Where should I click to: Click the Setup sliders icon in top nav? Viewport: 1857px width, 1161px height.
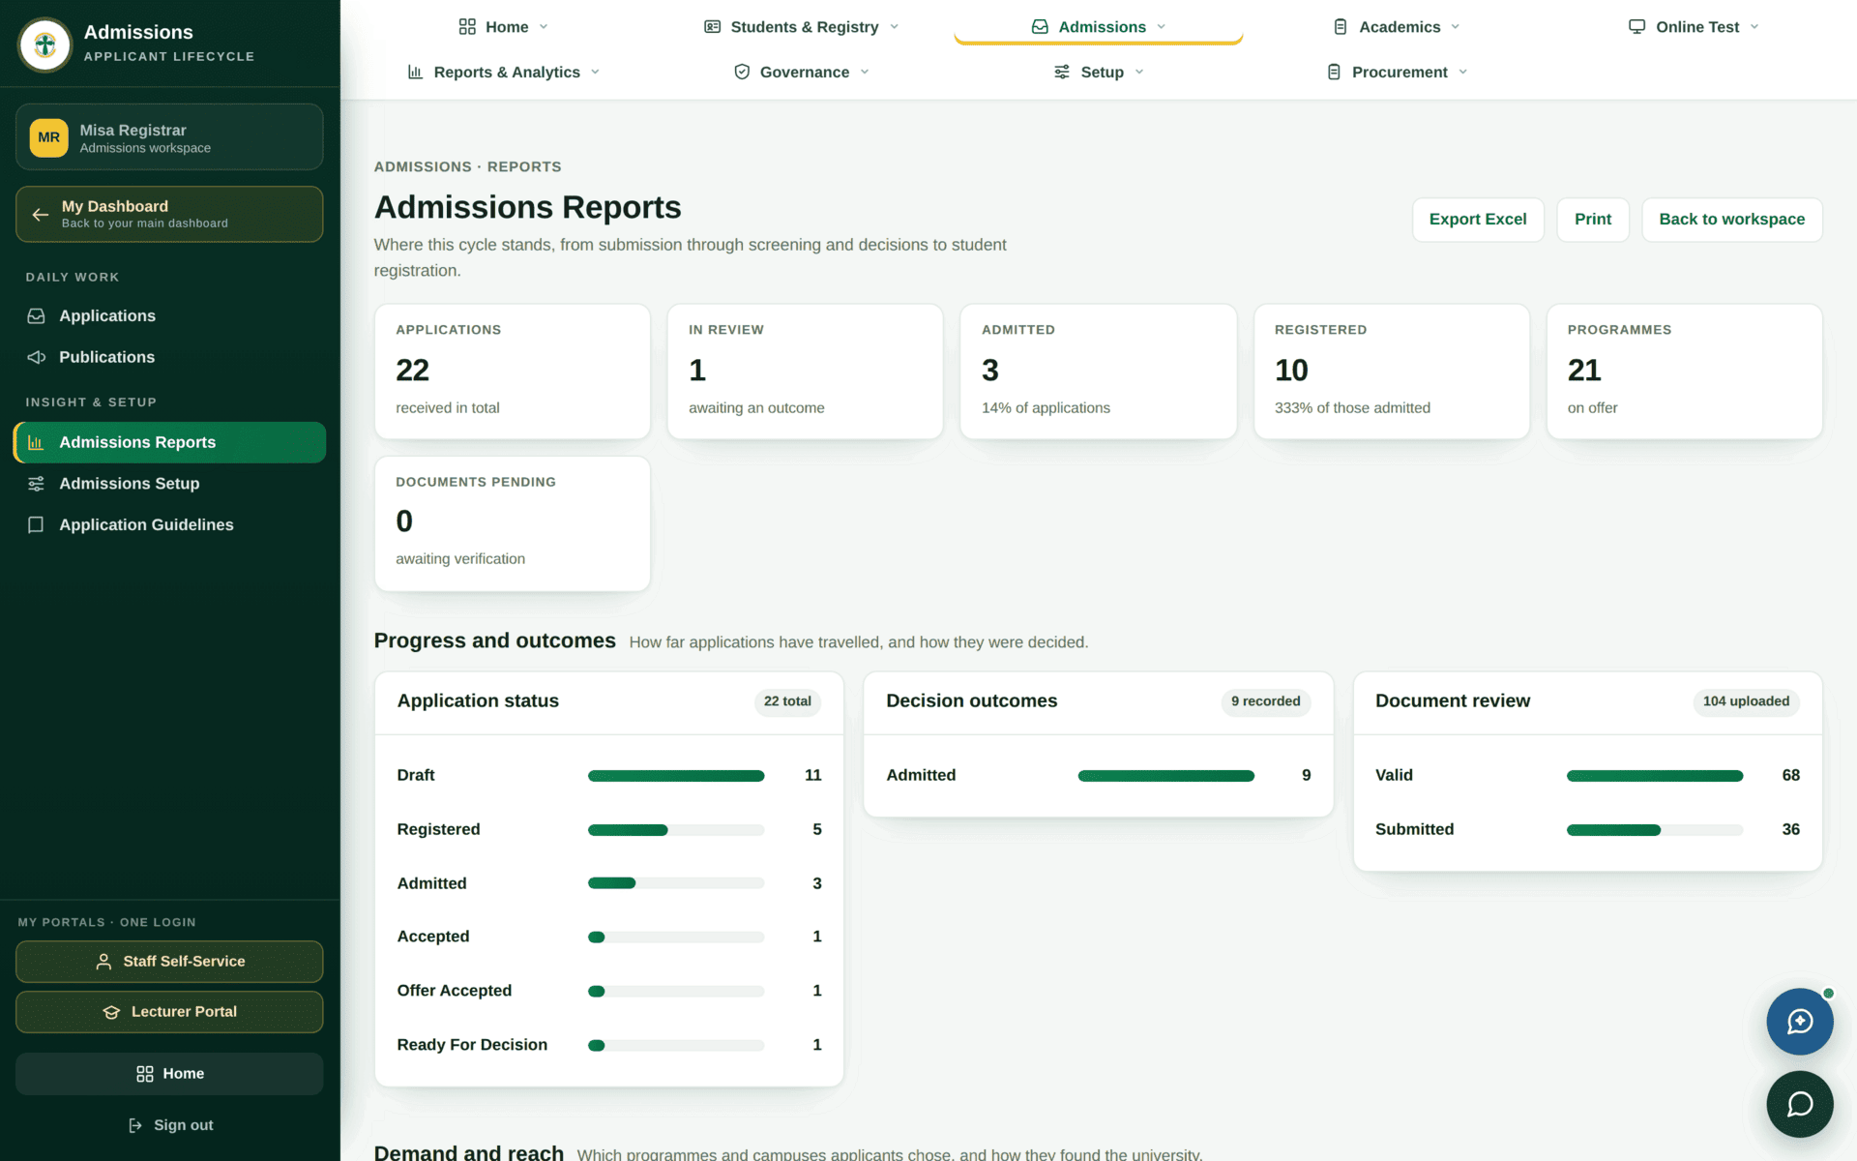click(1062, 72)
